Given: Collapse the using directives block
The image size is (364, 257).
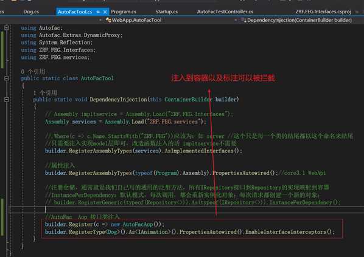Looking at the screenshot, I should [7, 28].
